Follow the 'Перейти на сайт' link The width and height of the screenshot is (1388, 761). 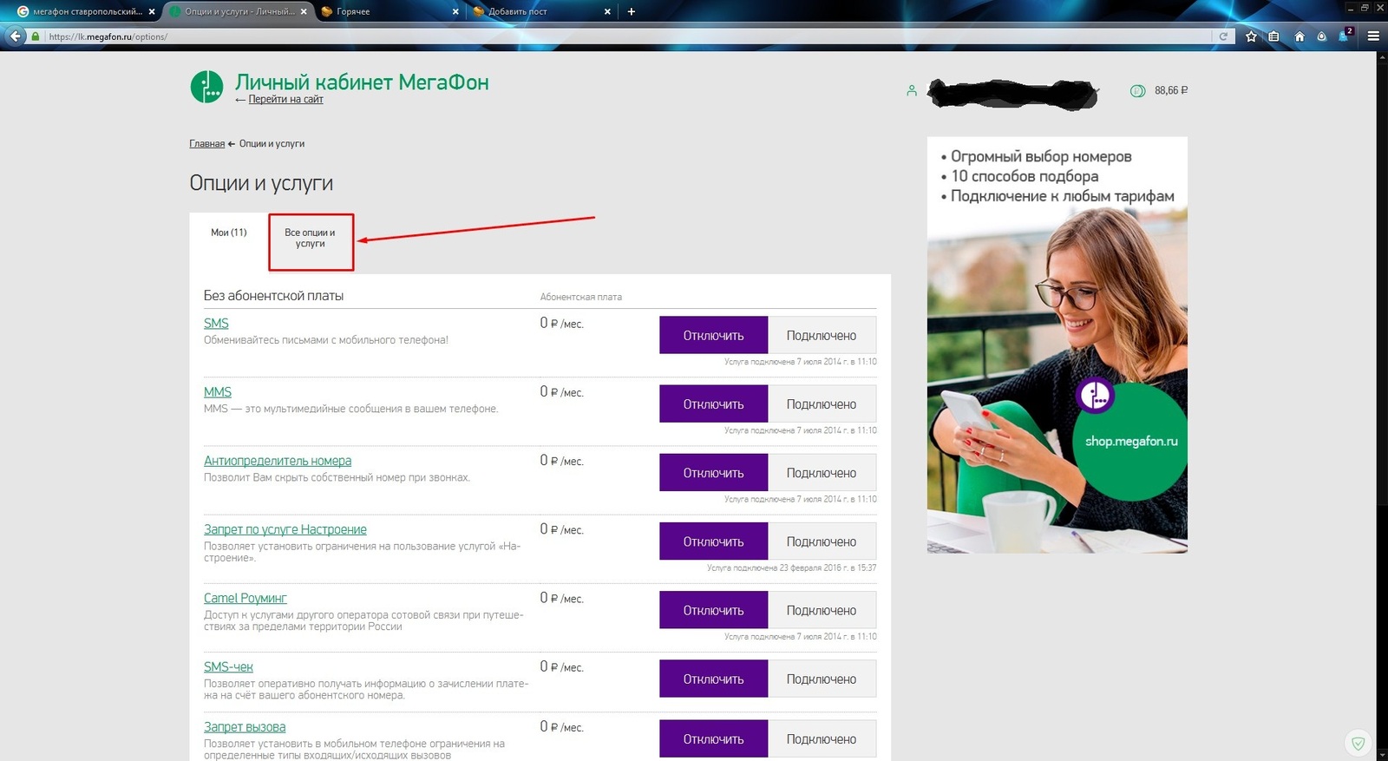285,100
